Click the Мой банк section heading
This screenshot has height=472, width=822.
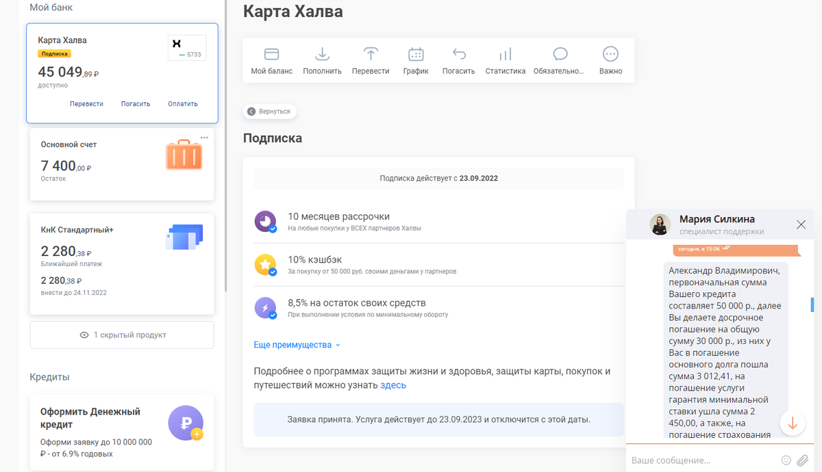[51, 8]
